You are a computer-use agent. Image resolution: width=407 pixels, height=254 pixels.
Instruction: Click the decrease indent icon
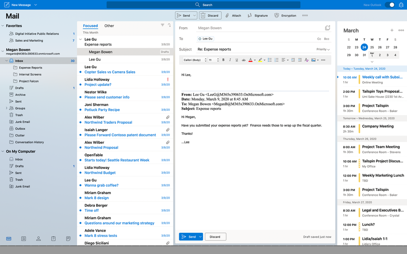[x=293, y=60]
